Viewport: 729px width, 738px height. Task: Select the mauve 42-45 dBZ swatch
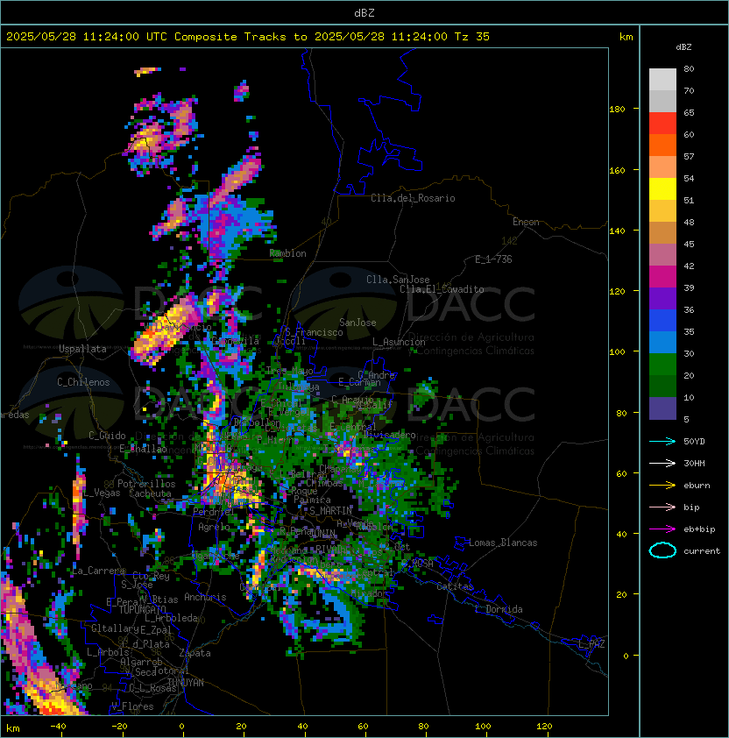tap(662, 255)
